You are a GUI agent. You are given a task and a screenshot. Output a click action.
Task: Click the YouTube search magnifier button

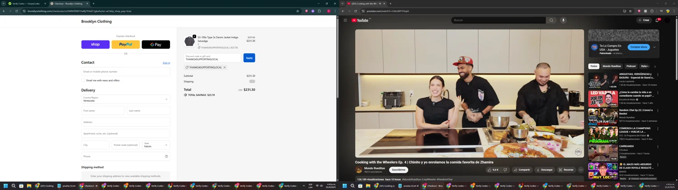(551, 20)
